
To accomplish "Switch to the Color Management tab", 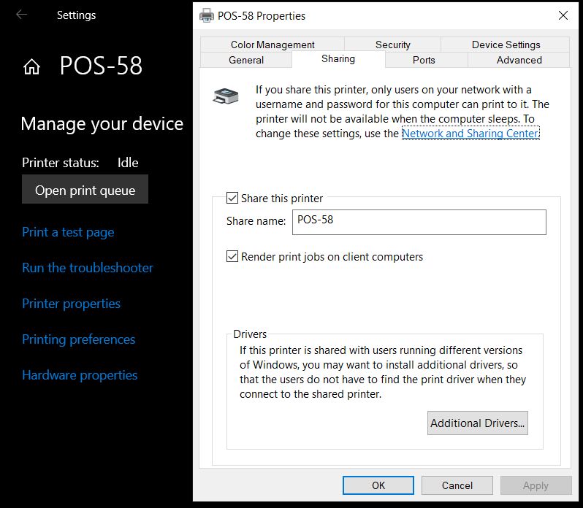I will [x=273, y=45].
